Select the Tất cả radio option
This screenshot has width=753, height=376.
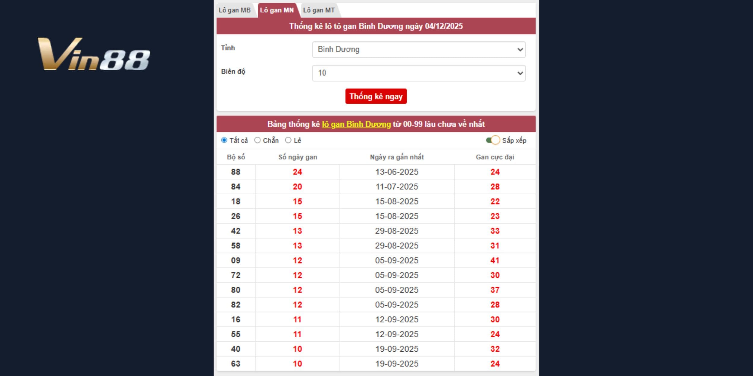pyautogui.click(x=224, y=140)
